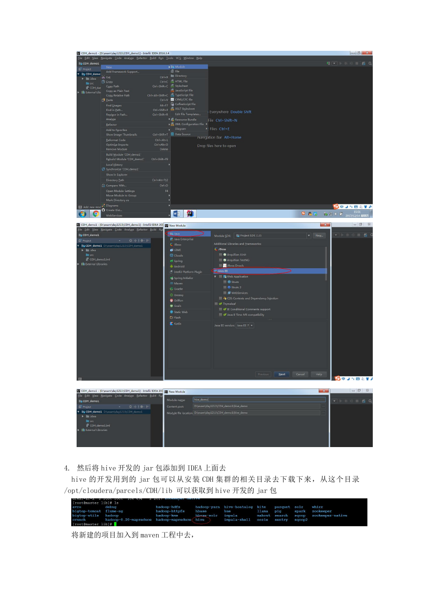The height and width of the screenshot is (600, 424).
Task: Click Help in the New Module dialog
Action: pyautogui.click(x=319, y=374)
